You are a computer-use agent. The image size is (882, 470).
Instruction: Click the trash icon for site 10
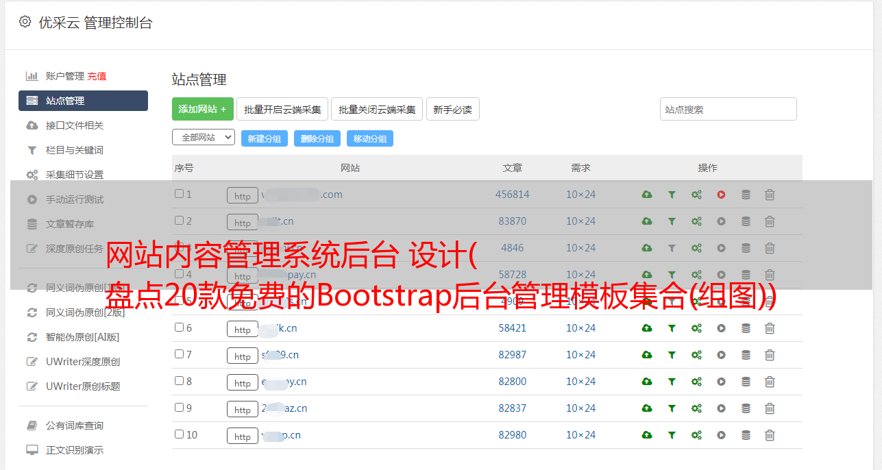pos(770,435)
